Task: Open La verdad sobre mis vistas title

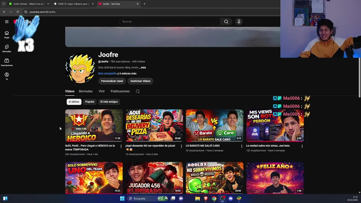Action: click(x=268, y=146)
